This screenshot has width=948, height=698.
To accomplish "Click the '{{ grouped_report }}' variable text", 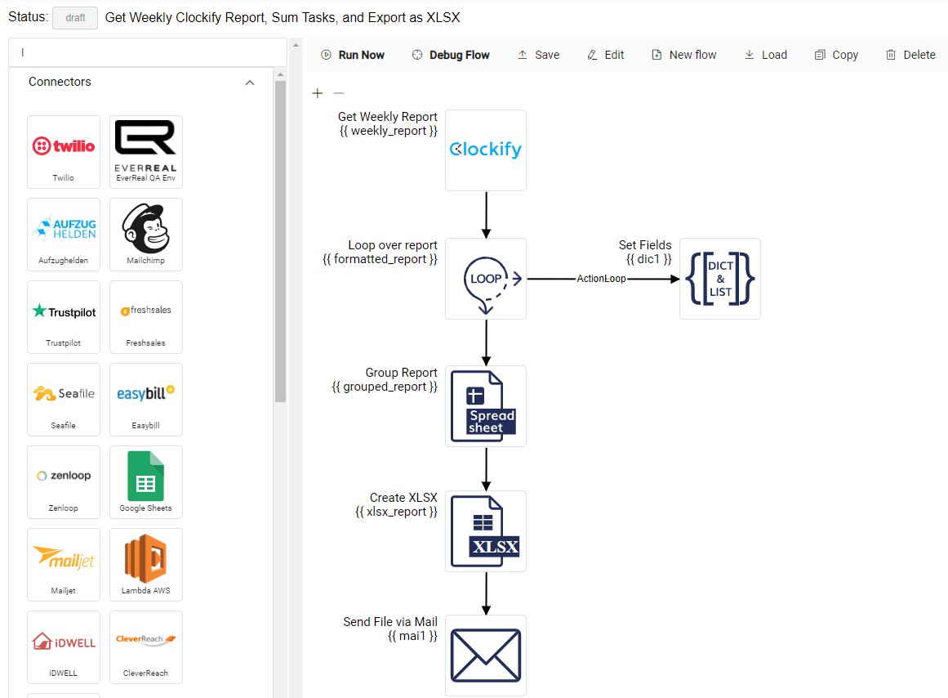I will click(385, 387).
